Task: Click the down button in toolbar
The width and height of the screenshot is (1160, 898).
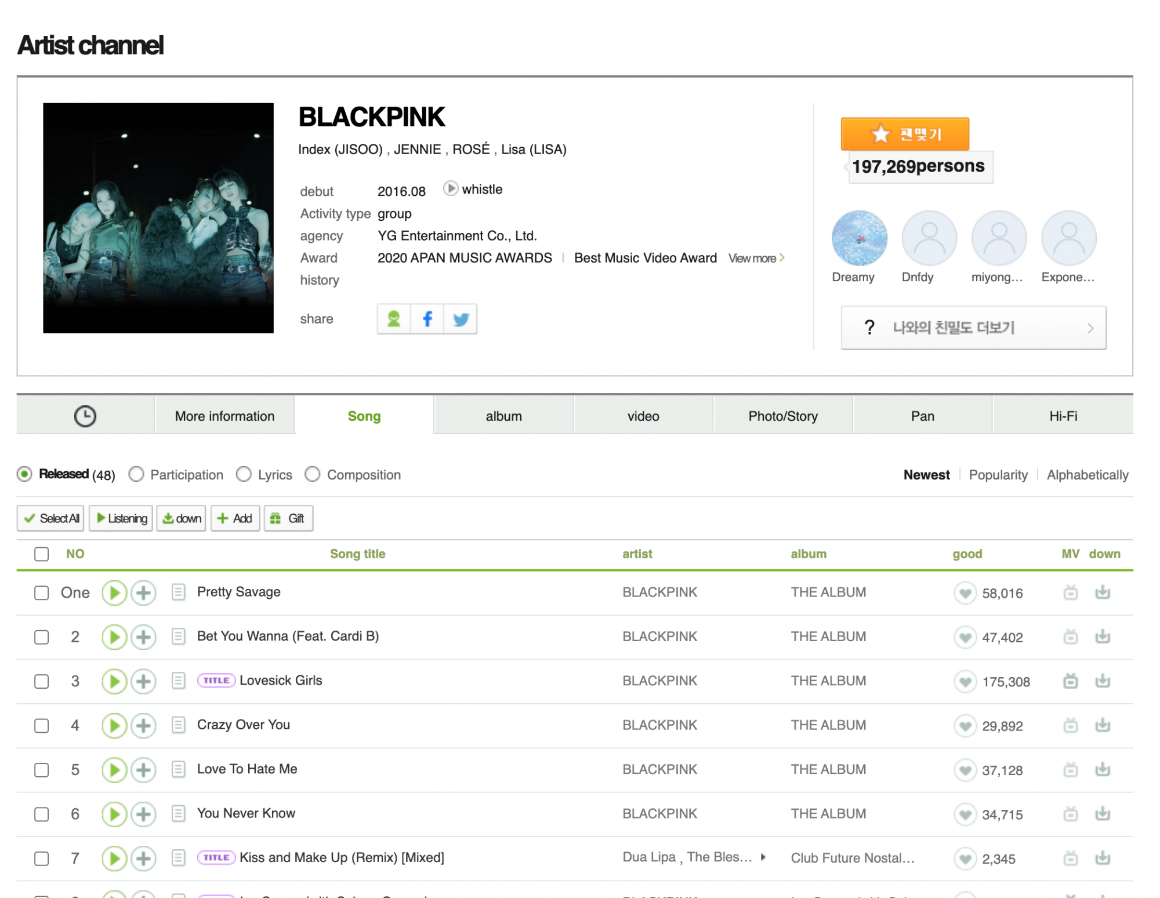Action: 182,518
